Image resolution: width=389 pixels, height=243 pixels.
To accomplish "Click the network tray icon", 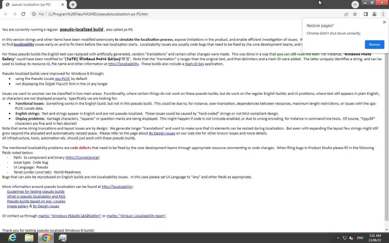I will click(x=345, y=238).
